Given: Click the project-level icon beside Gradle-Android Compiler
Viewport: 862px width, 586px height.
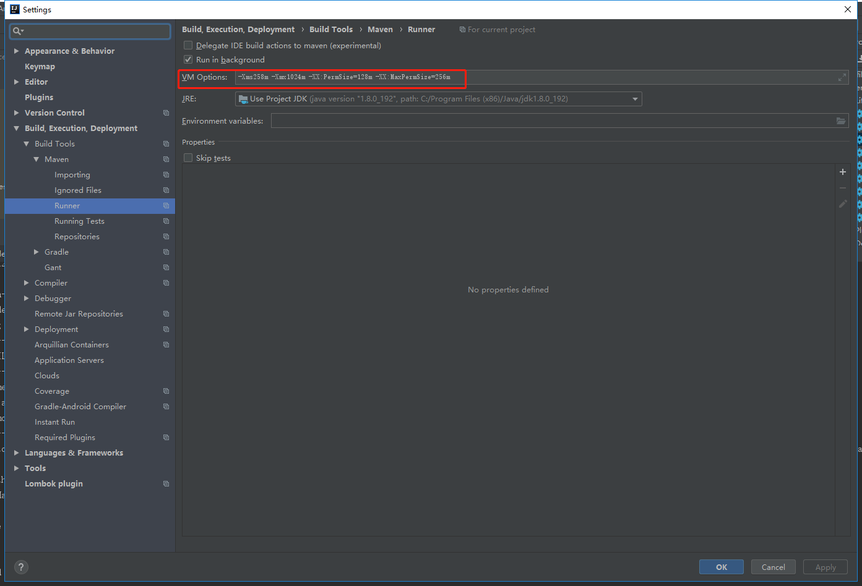Looking at the screenshot, I should click(166, 407).
